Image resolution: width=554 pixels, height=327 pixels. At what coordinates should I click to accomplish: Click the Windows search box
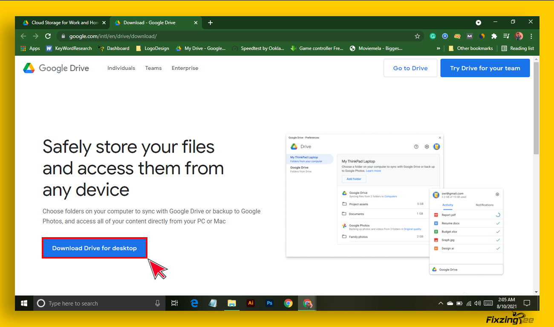coord(98,303)
